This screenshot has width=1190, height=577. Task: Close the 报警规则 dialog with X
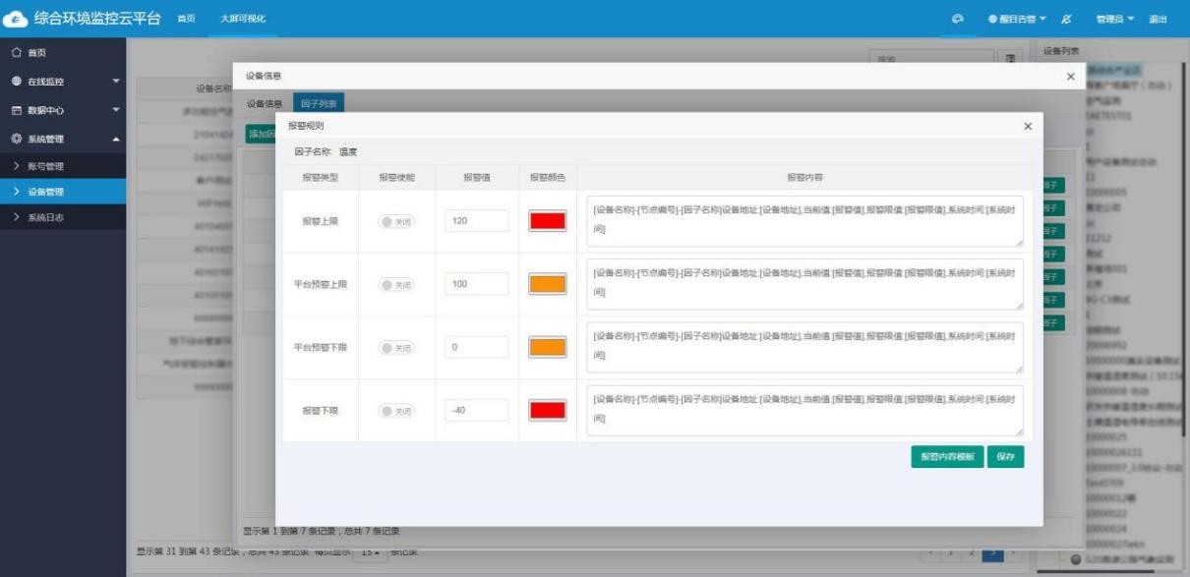click(1028, 127)
